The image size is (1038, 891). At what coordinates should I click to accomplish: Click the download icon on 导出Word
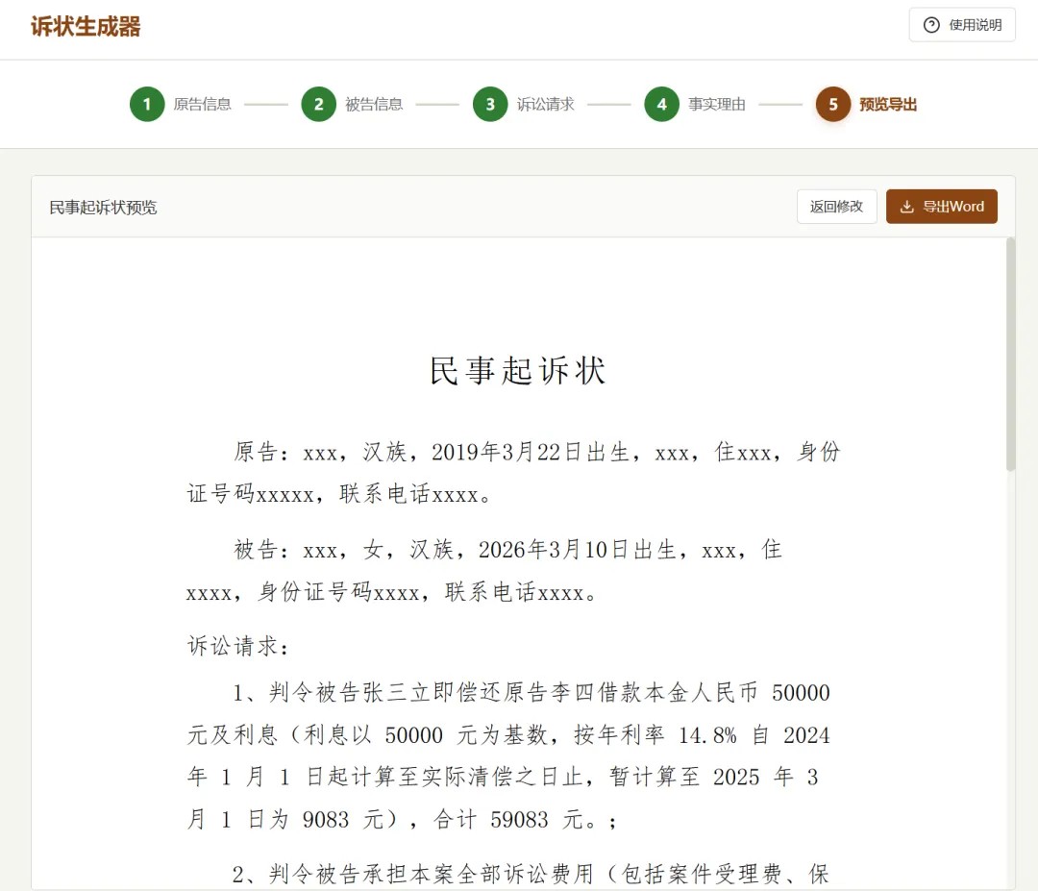pos(907,207)
